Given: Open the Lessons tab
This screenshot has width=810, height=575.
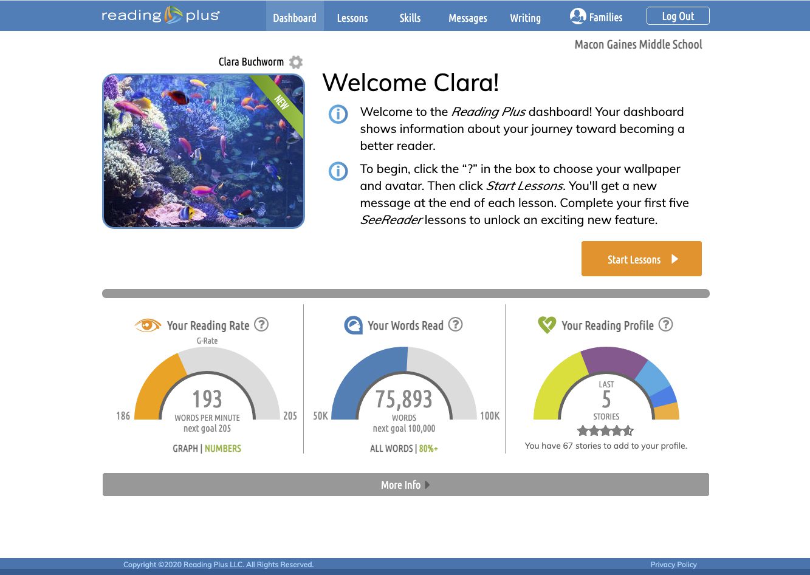Looking at the screenshot, I should tap(352, 18).
